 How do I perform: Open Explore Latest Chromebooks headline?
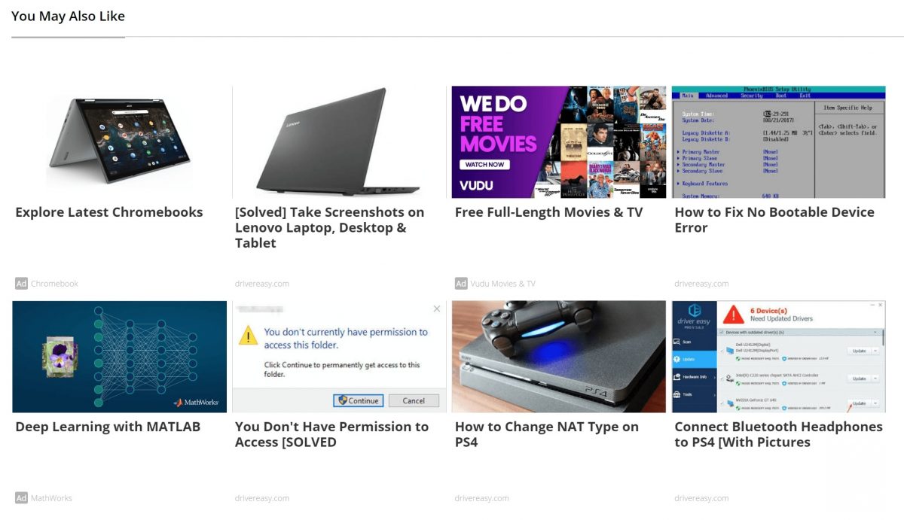109,212
